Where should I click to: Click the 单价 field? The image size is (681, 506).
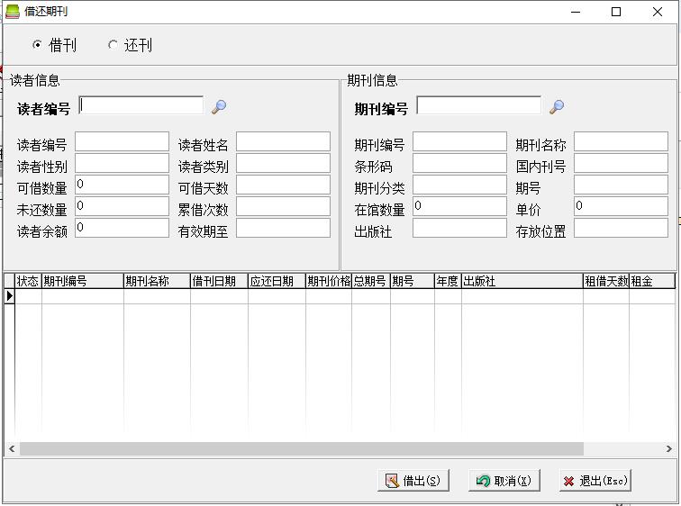pos(621,206)
